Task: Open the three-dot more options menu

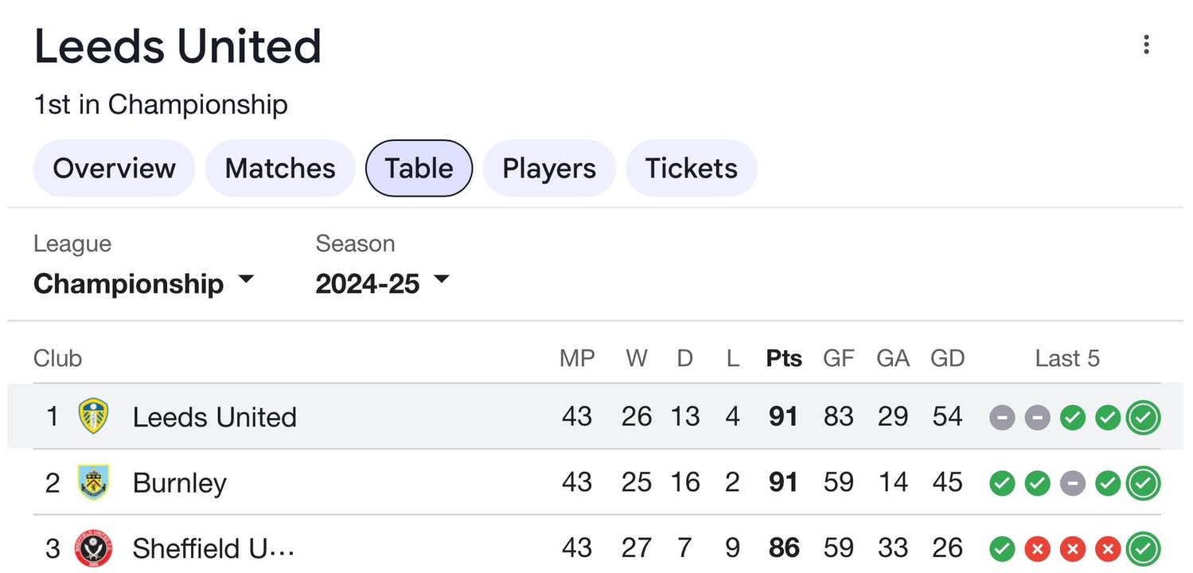Action: [x=1146, y=45]
